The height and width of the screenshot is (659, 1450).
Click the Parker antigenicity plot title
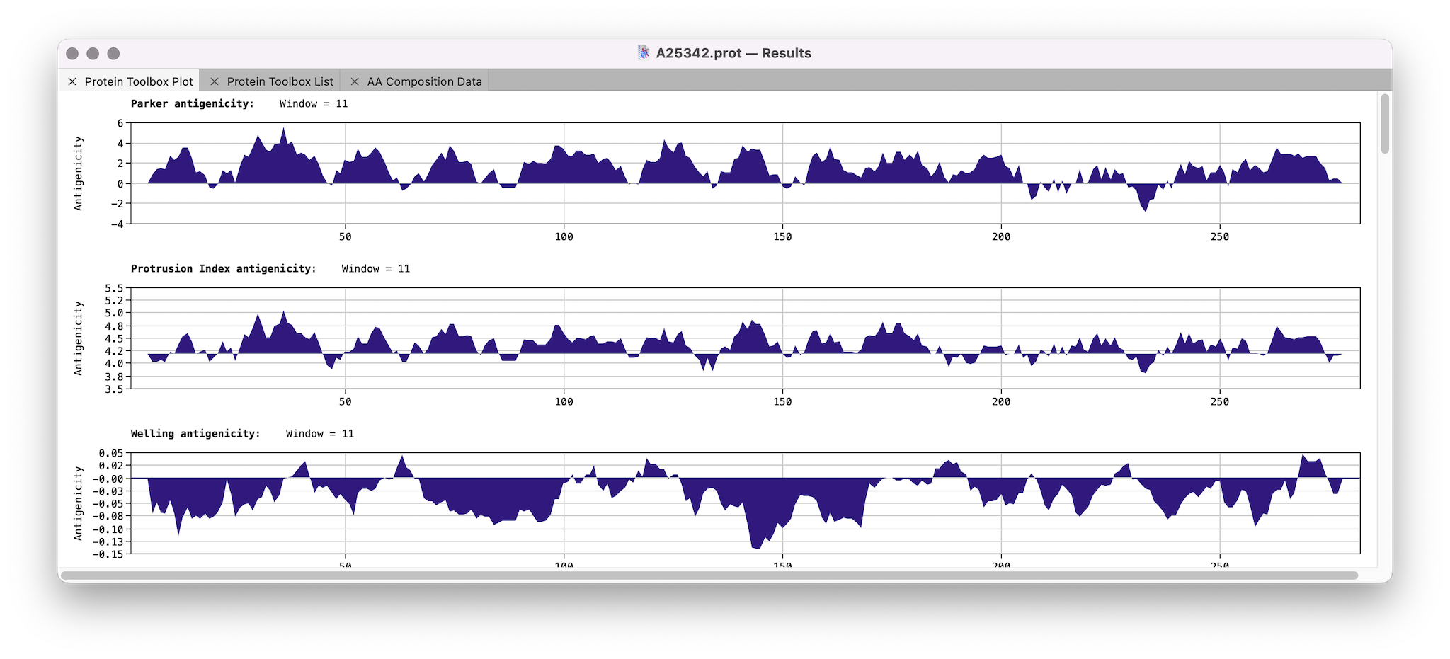[x=193, y=103]
